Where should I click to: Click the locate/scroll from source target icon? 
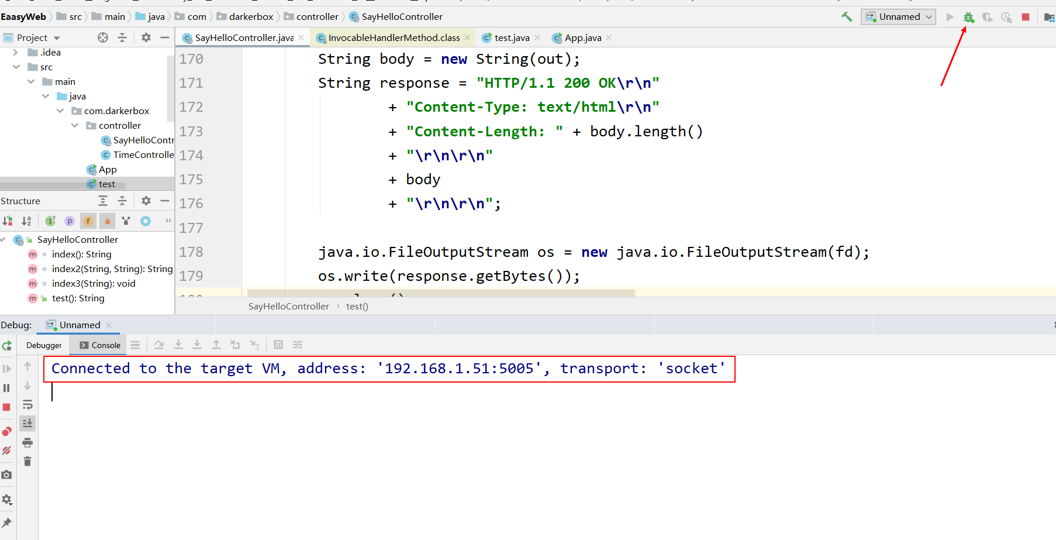pos(103,37)
